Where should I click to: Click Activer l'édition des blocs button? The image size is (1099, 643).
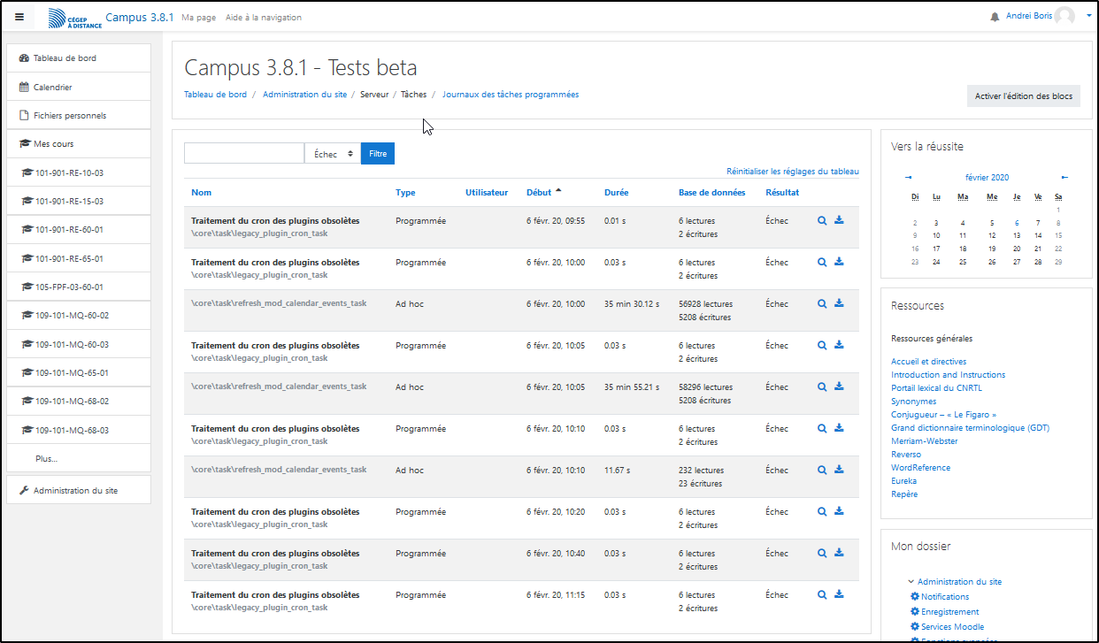pyautogui.click(x=1023, y=96)
